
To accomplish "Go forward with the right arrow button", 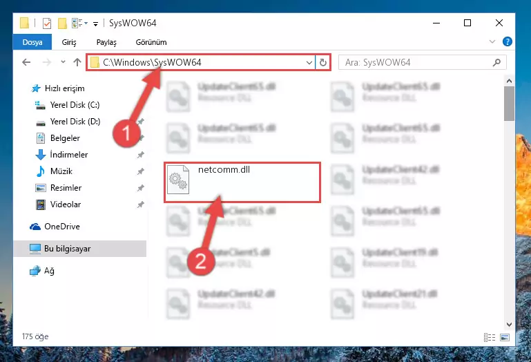I will pyautogui.click(x=47, y=62).
